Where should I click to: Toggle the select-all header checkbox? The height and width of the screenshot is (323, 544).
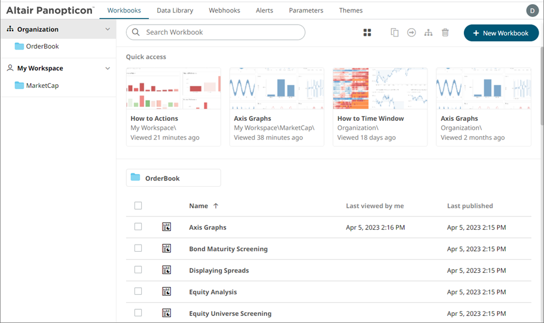(138, 206)
